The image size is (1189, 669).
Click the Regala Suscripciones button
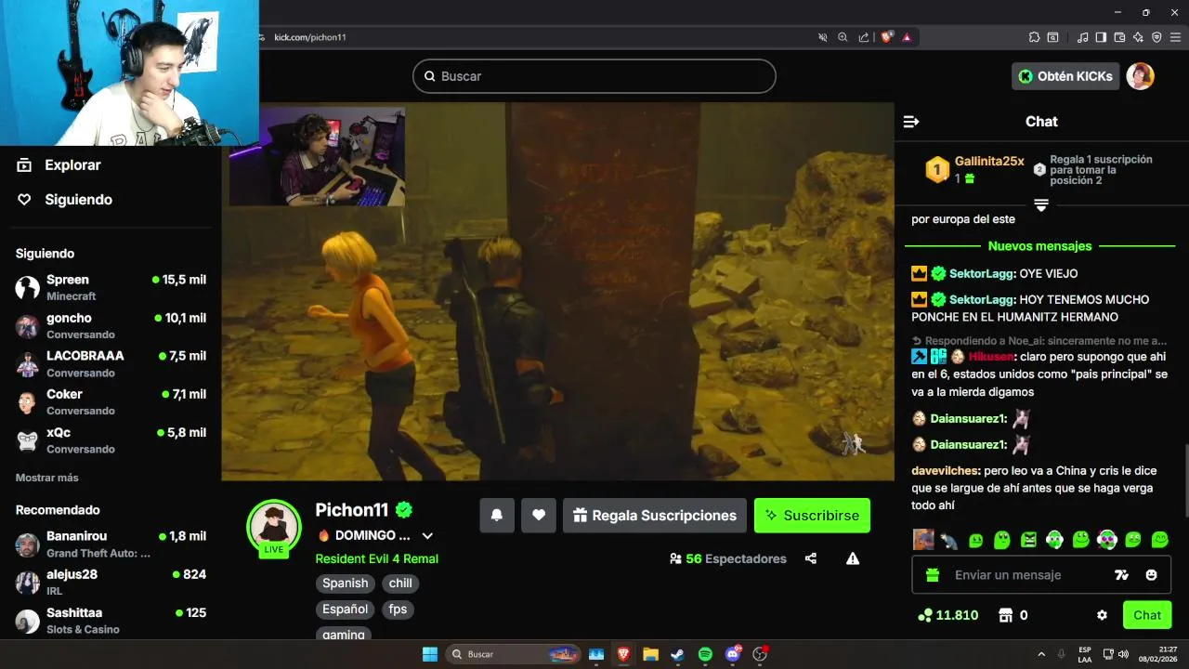click(655, 516)
